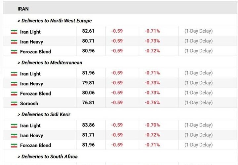This screenshot has height=165, width=238.
Task: Expand Deliveries to South Africa section
Action: 48,156
